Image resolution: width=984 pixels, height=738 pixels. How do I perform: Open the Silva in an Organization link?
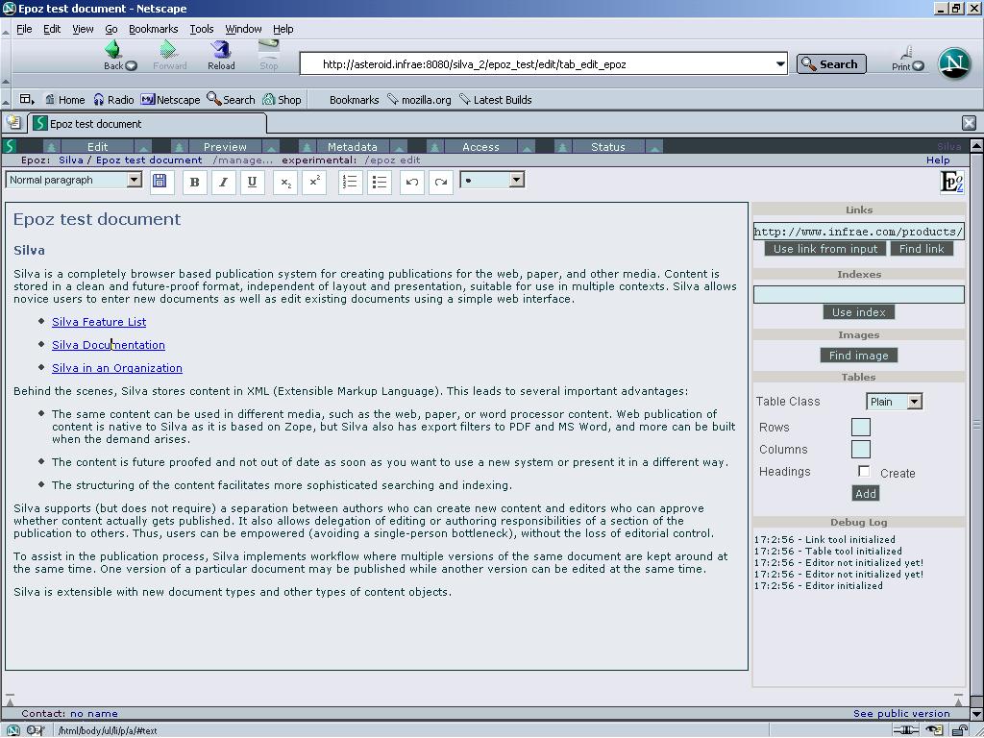117,368
